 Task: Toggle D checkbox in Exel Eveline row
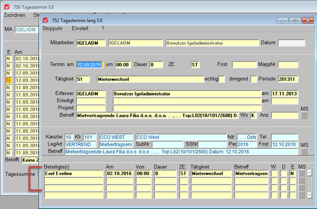[x=283, y=174]
